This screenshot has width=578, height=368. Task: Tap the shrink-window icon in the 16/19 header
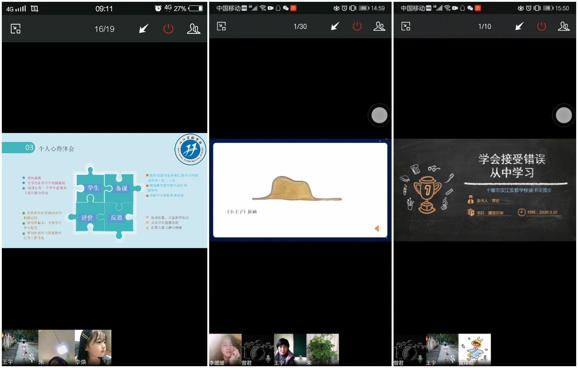click(x=16, y=29)
